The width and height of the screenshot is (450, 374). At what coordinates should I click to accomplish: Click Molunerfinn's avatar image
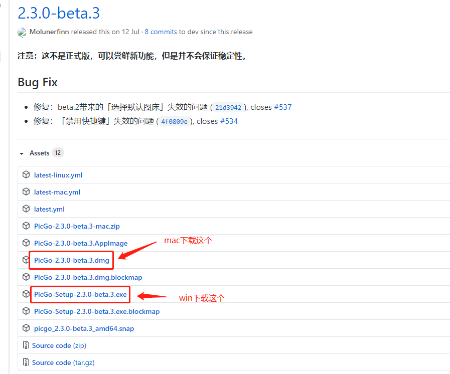[22, 32]
